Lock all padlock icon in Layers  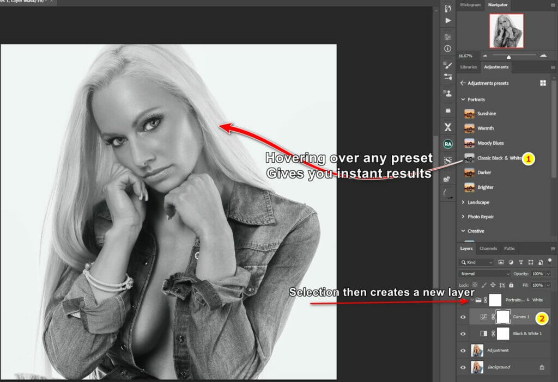[x=511, y=285]
